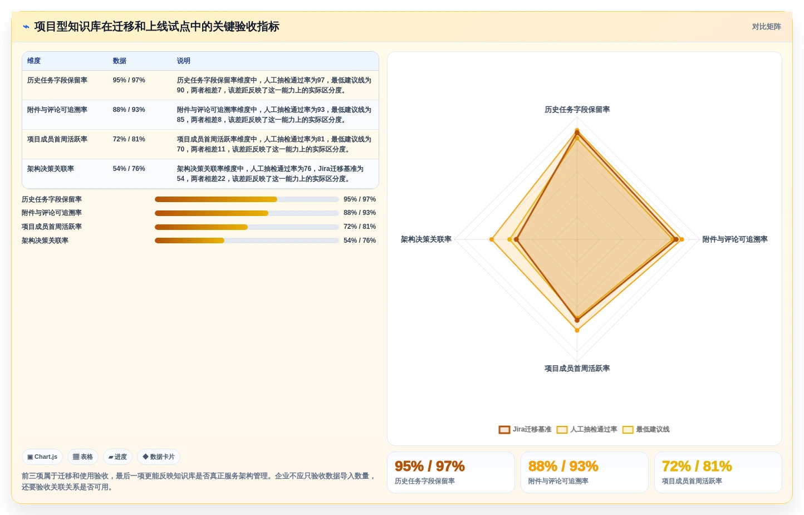Click the 说明 column header

(184, 61)
